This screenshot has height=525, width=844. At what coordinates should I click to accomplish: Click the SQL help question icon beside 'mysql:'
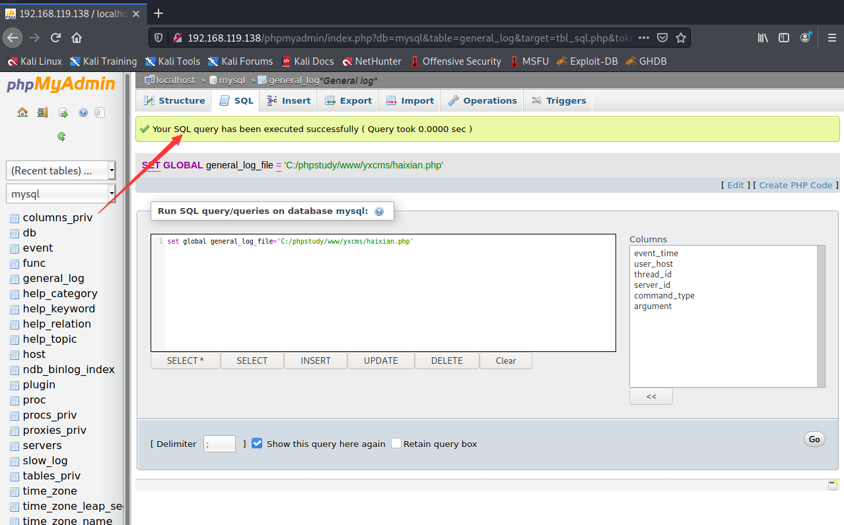tap(379, 211)
